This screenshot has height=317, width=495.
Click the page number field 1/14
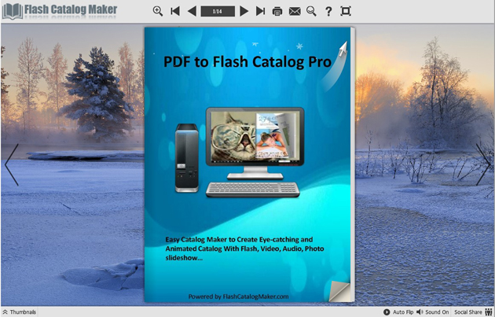[x=218, y=11]
